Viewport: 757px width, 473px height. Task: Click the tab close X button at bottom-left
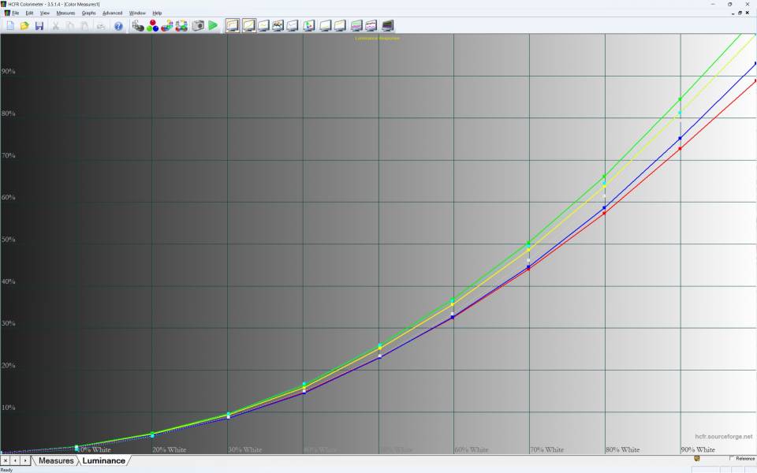(x=5, y=460)
